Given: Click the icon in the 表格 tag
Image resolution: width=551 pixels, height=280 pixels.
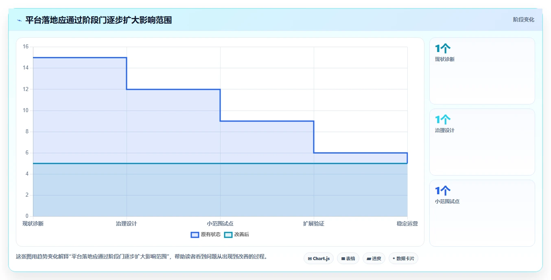Looking at the screenshot, I should pyautogui.click(x=343, y=258).
